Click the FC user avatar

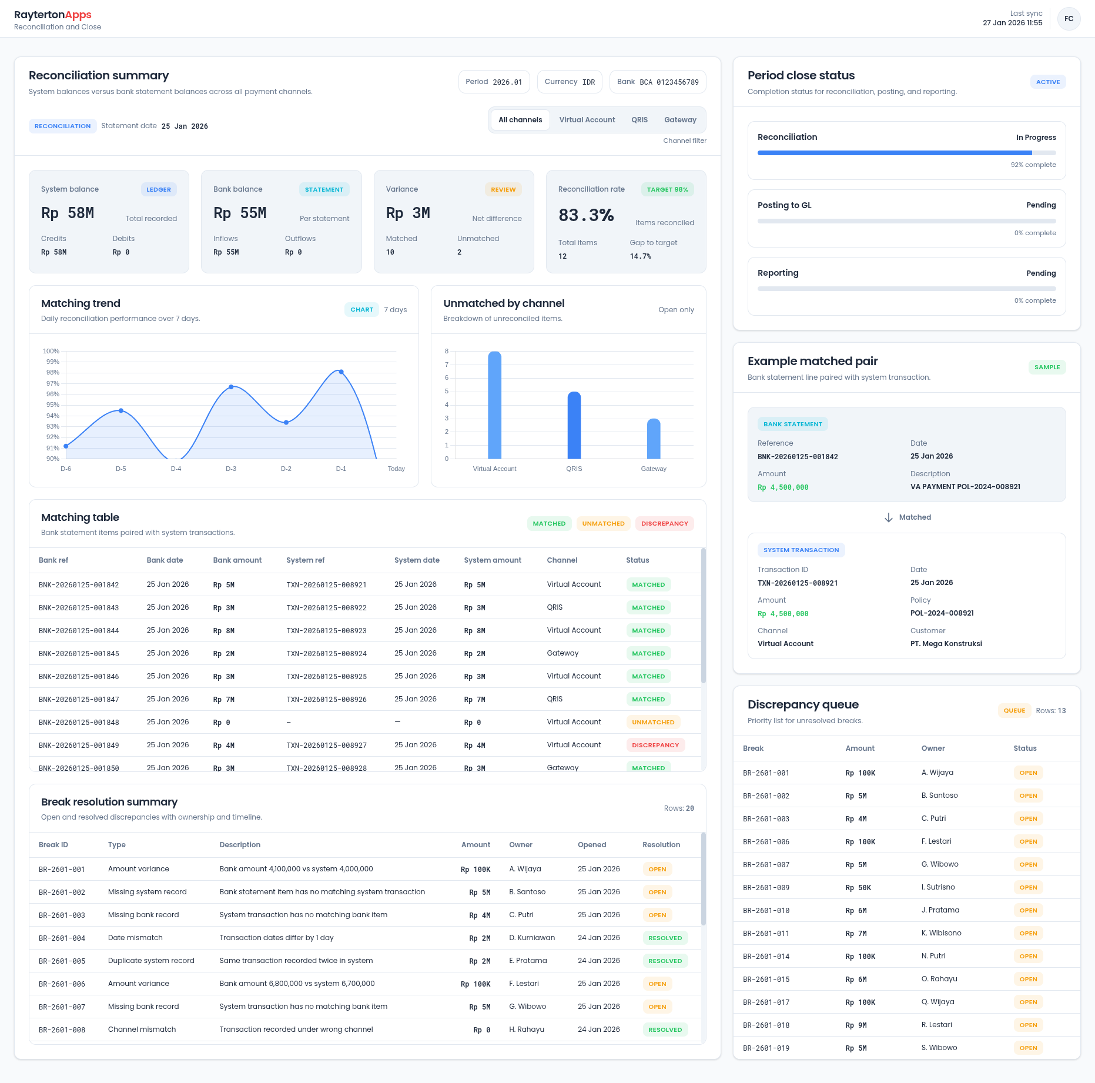1069,19
